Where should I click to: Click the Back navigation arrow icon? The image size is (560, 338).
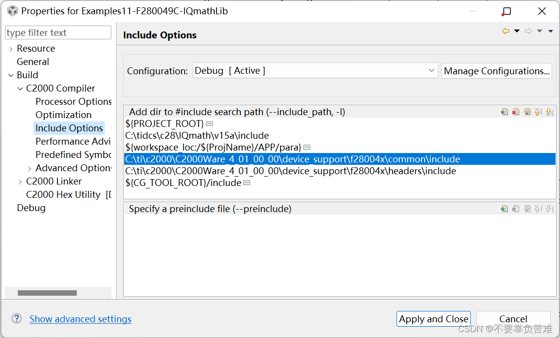point(505,31)
